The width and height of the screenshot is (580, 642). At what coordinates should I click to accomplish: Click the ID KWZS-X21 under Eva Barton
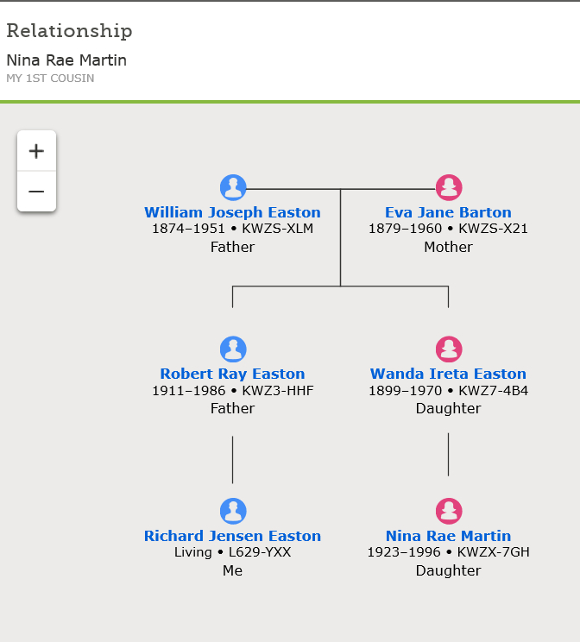[493, 229]
